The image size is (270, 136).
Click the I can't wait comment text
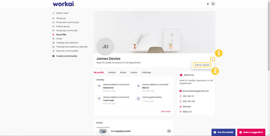click(x=108, y=100)
